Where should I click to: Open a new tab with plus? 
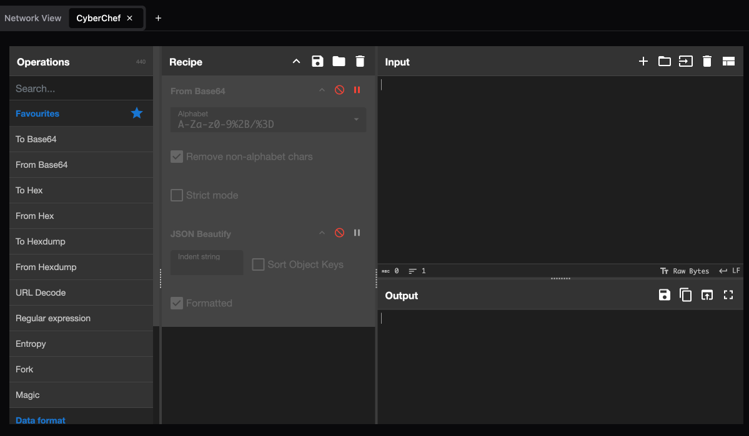[158, 18]
